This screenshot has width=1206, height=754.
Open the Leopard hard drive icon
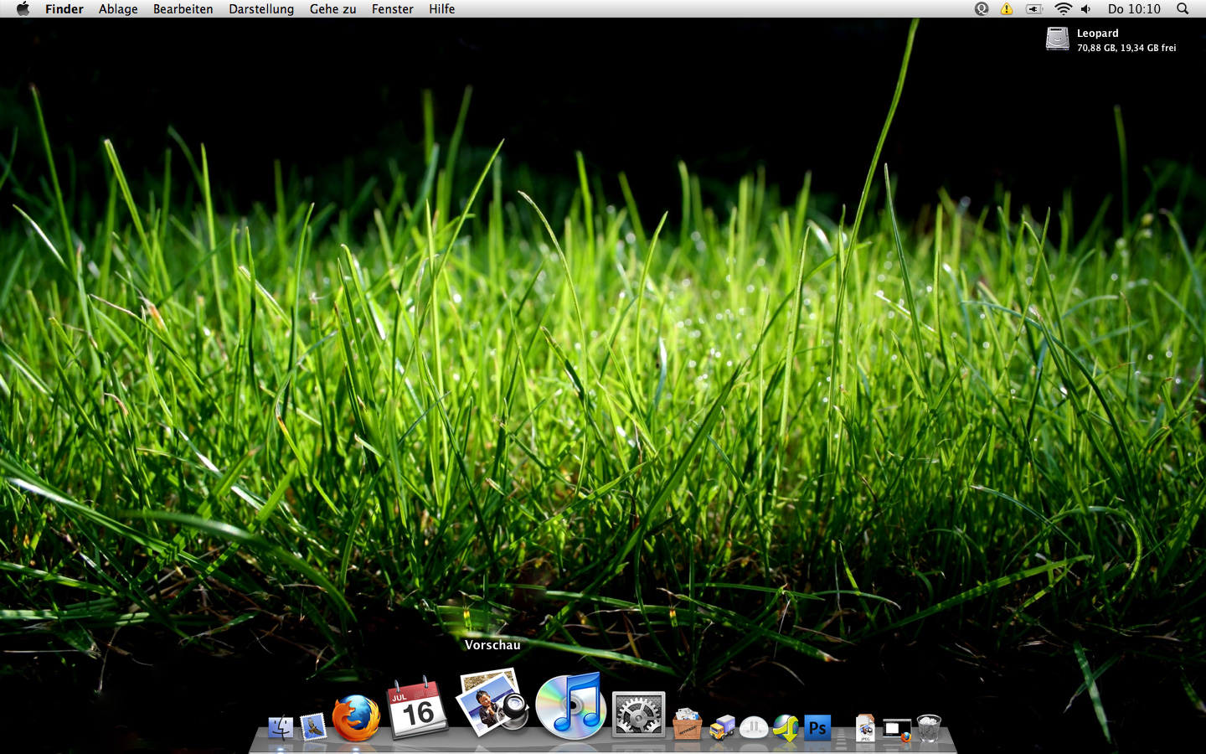point(1058,39)
